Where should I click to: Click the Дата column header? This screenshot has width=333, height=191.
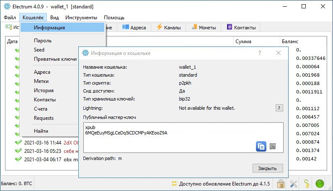click(12, 41)
